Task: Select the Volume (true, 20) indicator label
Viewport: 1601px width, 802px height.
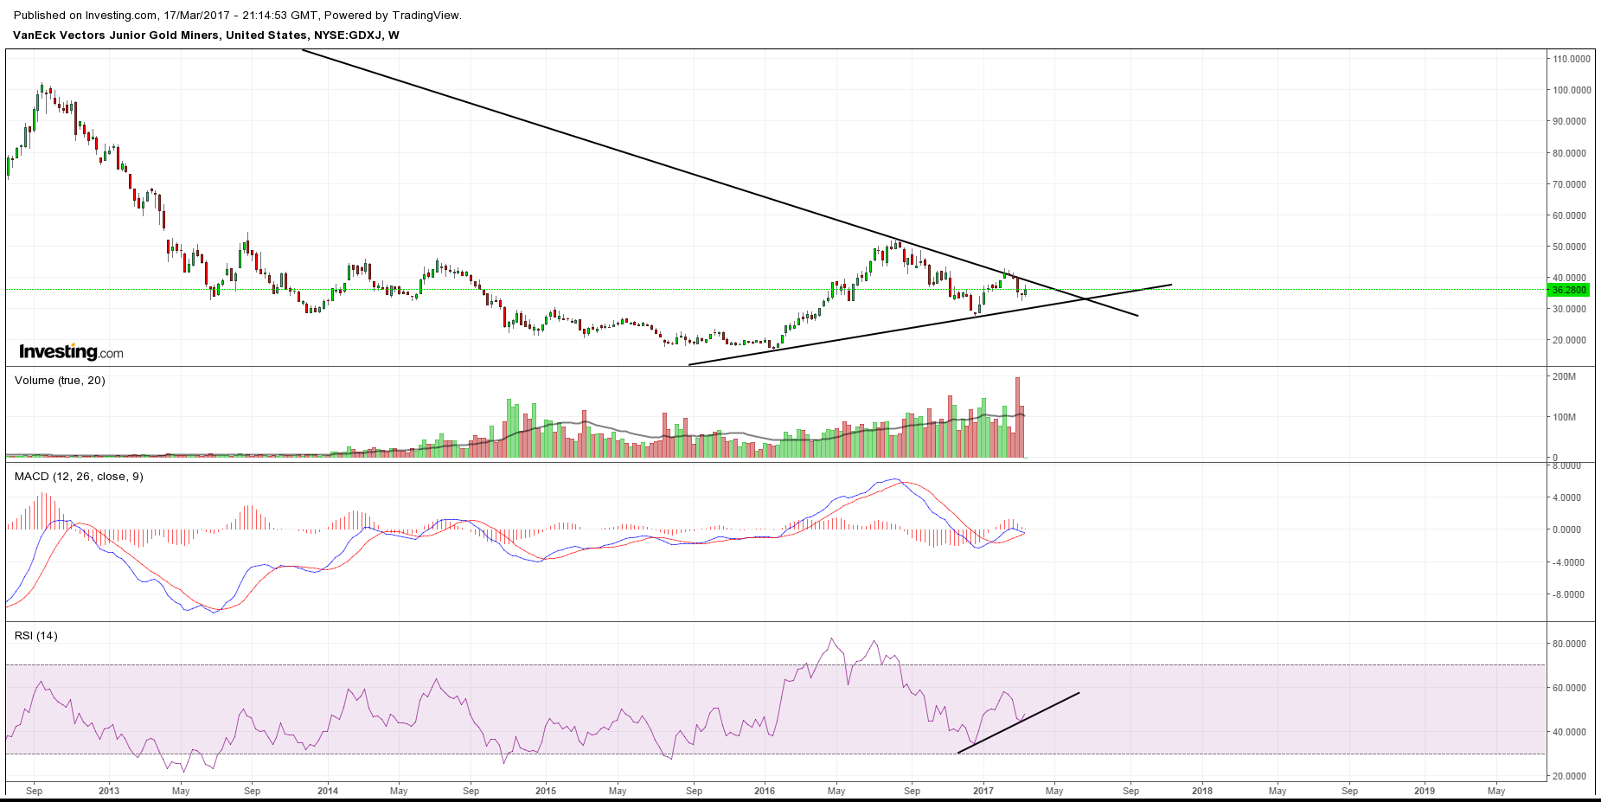Action: pyautogui.click(x=60, y=381)
